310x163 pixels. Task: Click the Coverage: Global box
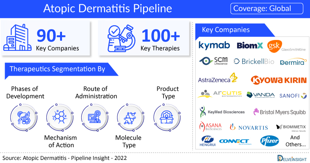coord(267,9)
